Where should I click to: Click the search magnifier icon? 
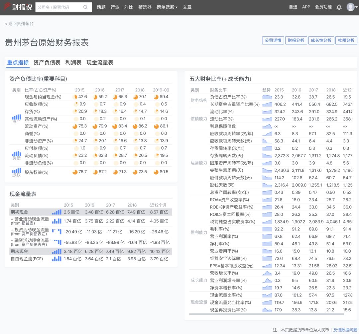click(x=85, y=7)
